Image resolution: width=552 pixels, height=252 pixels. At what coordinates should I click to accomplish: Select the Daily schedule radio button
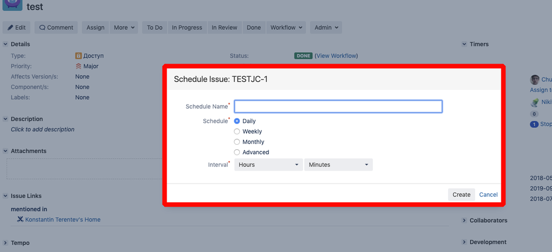[237, 121]
